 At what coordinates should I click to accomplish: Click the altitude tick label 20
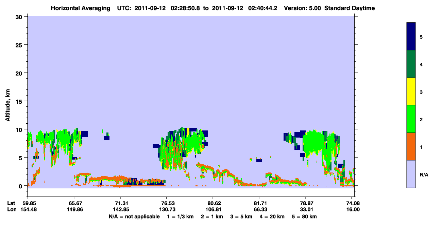(x=19, y=73)
